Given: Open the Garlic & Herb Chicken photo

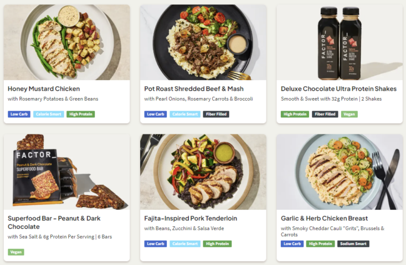Looking at the screenshot, I should tap(340, 172).
